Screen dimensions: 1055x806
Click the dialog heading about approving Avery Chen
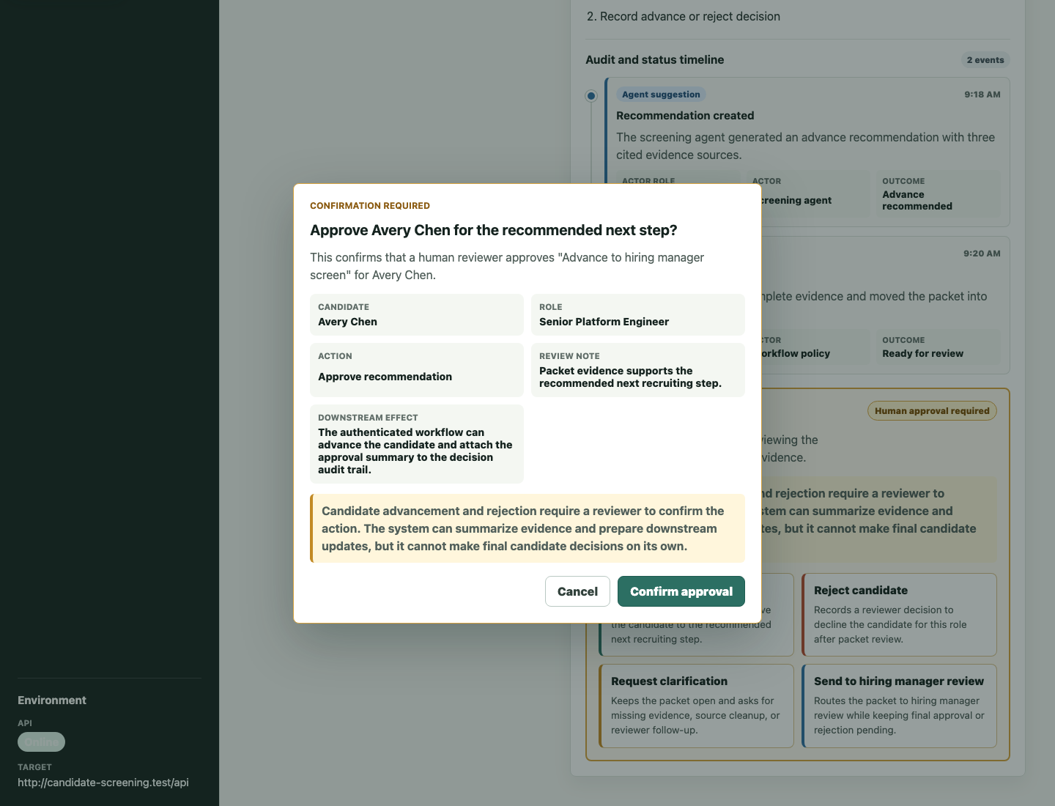(x=494, y=230)
